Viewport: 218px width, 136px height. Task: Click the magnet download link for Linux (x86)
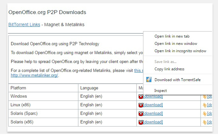point(153,105)
